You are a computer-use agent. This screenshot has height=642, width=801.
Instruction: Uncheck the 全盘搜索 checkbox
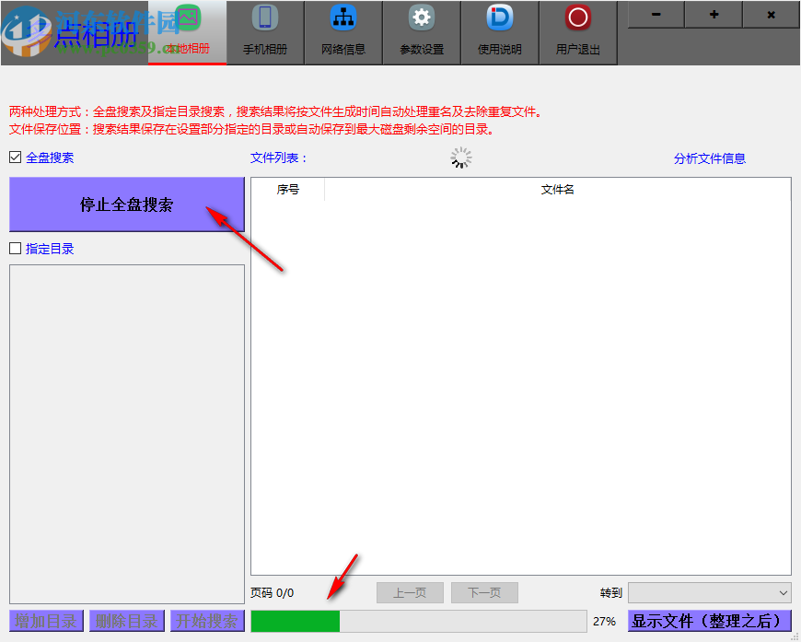[x=16, y=158]
